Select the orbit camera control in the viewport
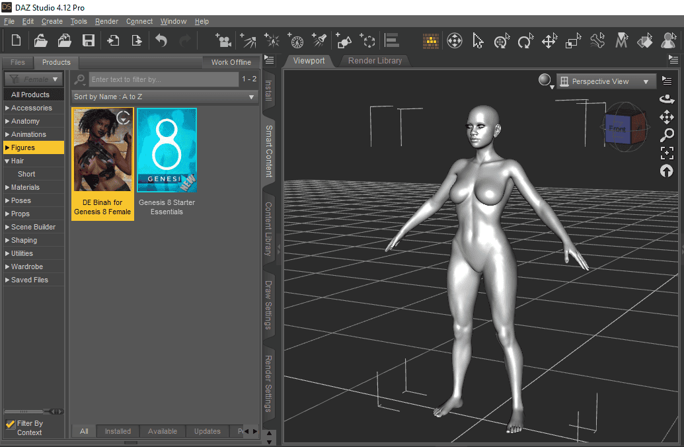 [666, 98]
